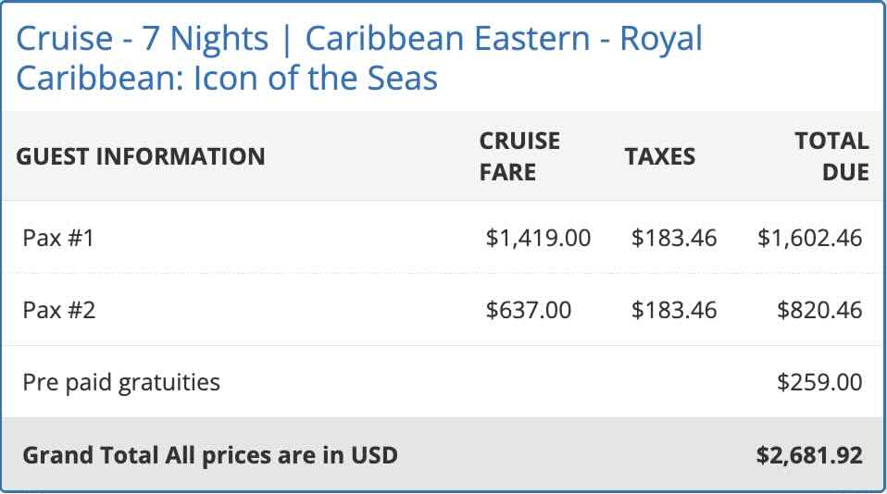The image size is (887, 494).
Task: Click the TOTAL DUE column header
Action: coord(831,155)
